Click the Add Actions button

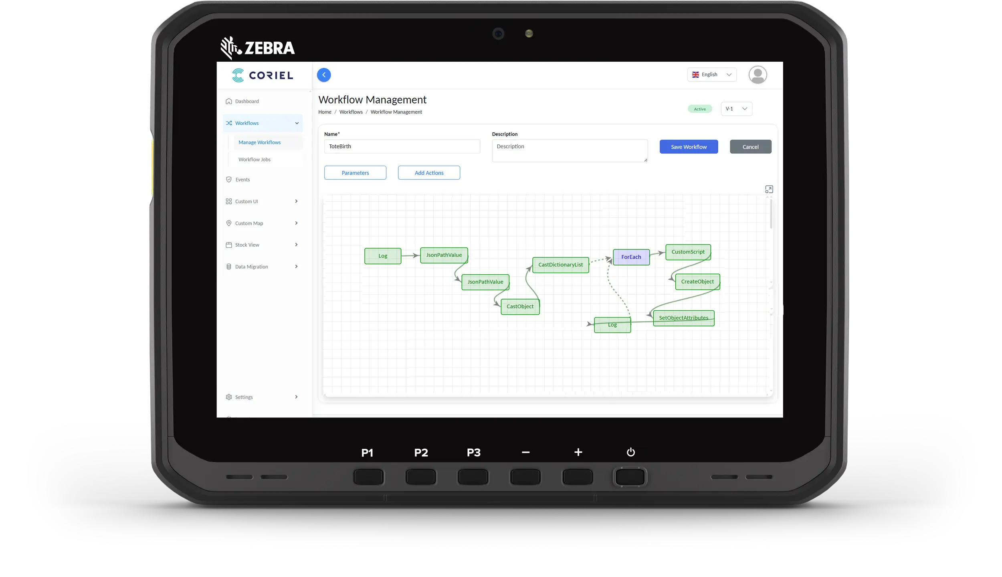429,173
